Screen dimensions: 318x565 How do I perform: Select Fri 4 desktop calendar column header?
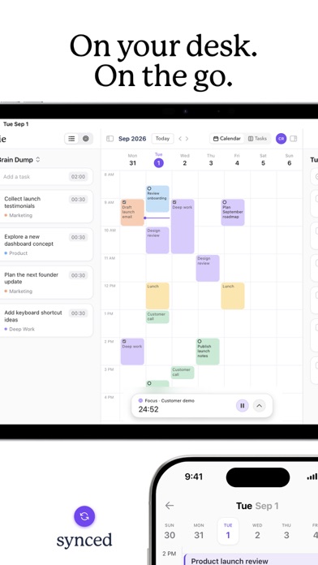coord(237,160)
